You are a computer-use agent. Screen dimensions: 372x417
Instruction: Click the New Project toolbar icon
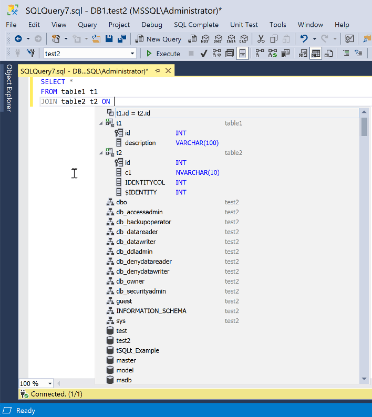pos(56,39)
